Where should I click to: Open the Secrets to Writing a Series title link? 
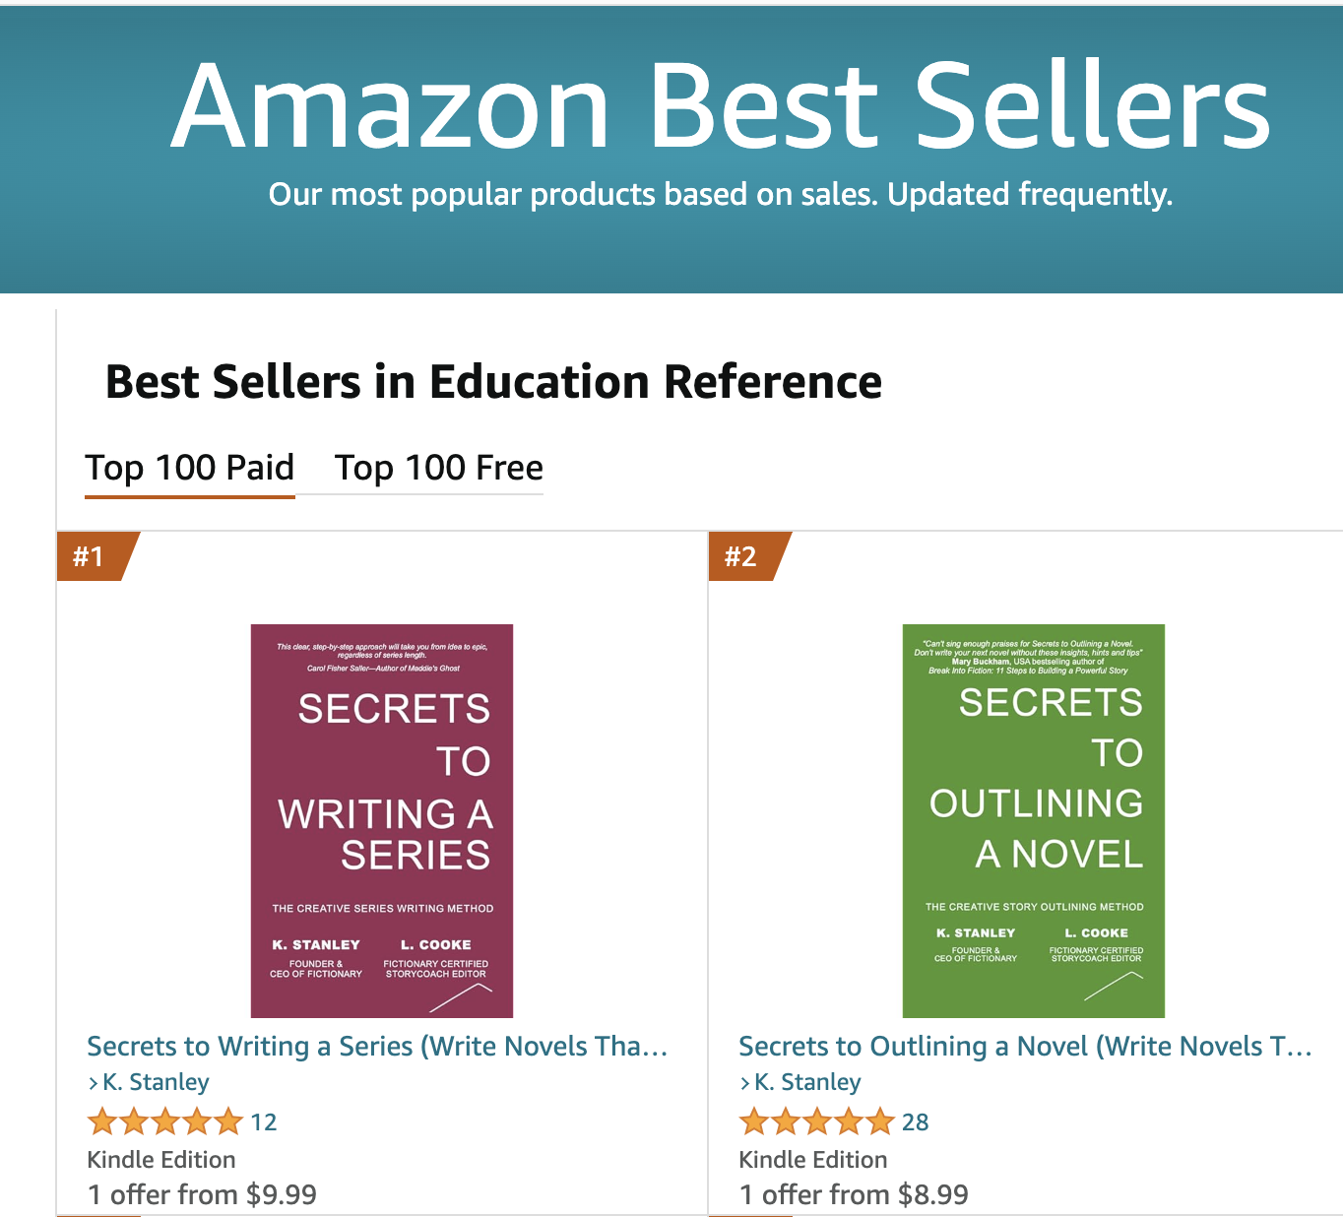pos(377,1046)
